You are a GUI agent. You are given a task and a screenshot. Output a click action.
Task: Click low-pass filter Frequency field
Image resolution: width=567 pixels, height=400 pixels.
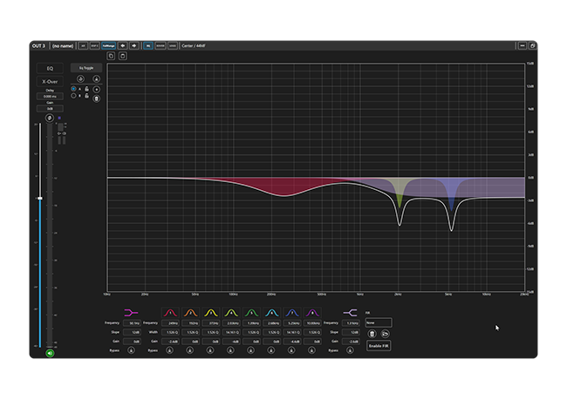click(x=351, y=323)
